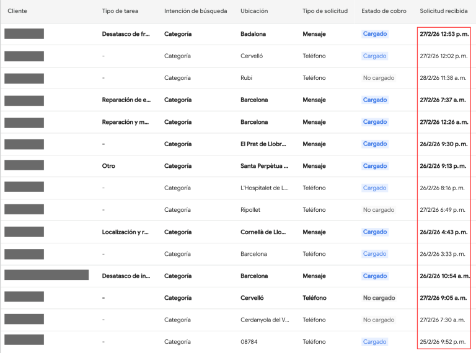476x353 pixels.
Task: Select the L'Hospitalet de L... row
Action: pos(264,188)
